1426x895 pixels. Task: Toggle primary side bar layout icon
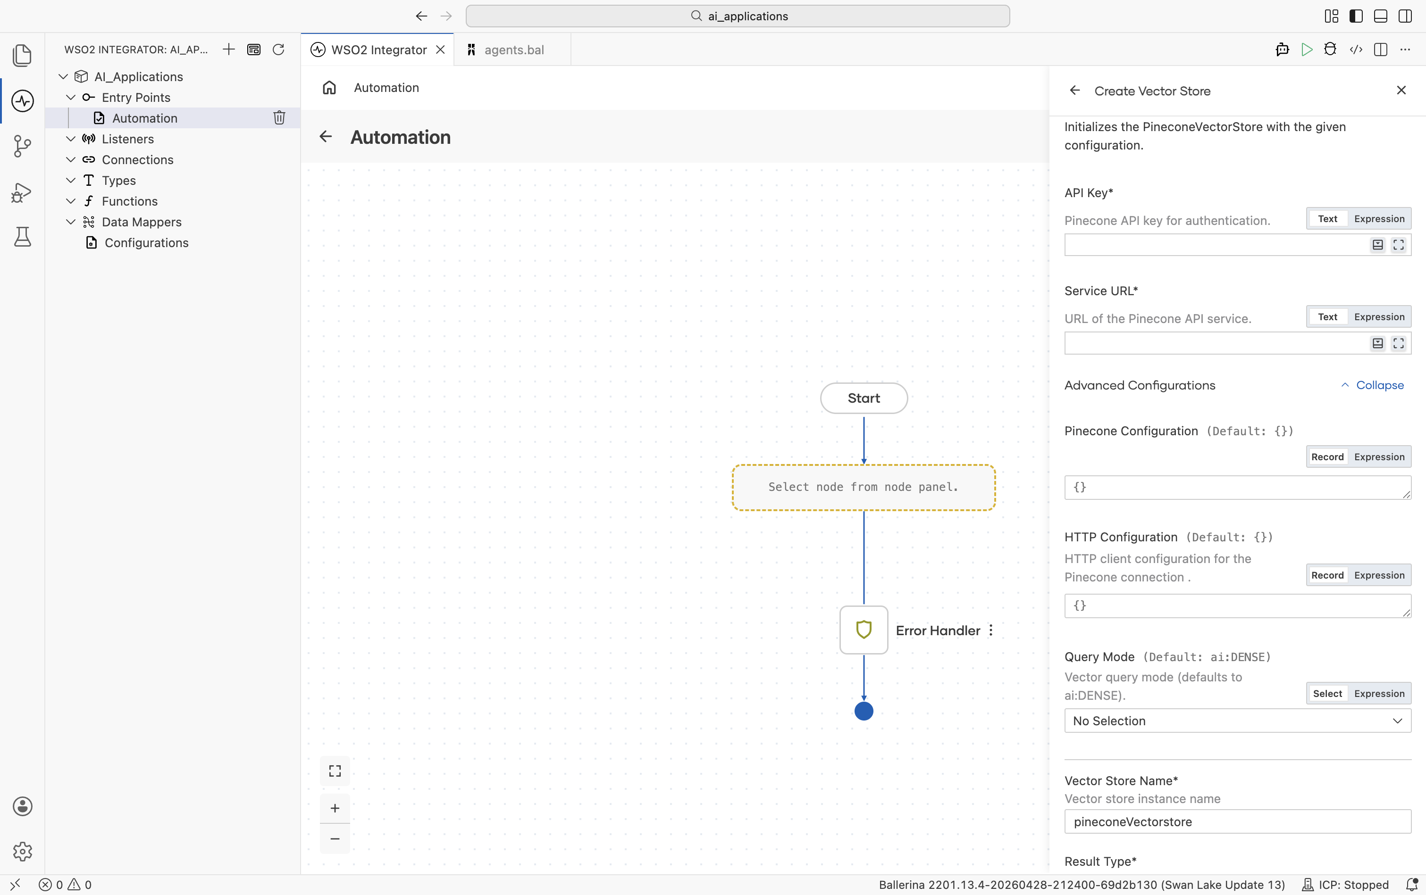tap(1356, 16)
